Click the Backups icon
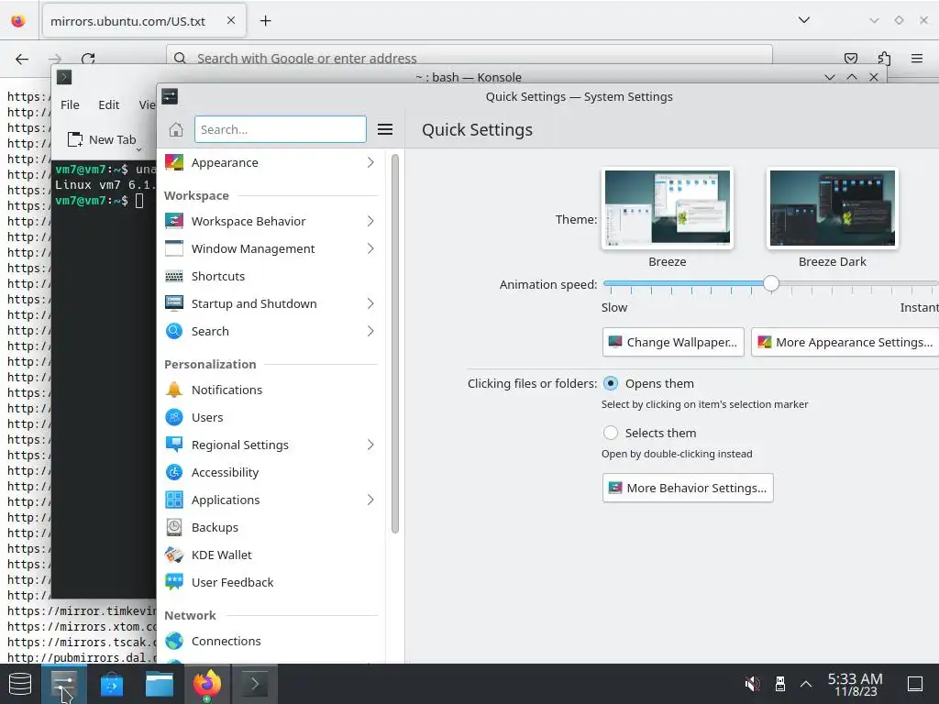This screenshot has height=704, width=939. coord(174,528)
